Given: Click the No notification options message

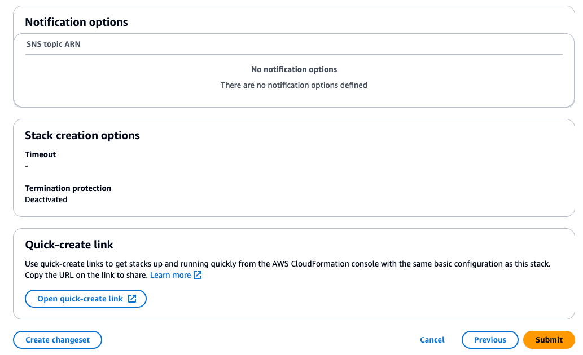Looking at the screenshot, I should click(x=293, y=69).
